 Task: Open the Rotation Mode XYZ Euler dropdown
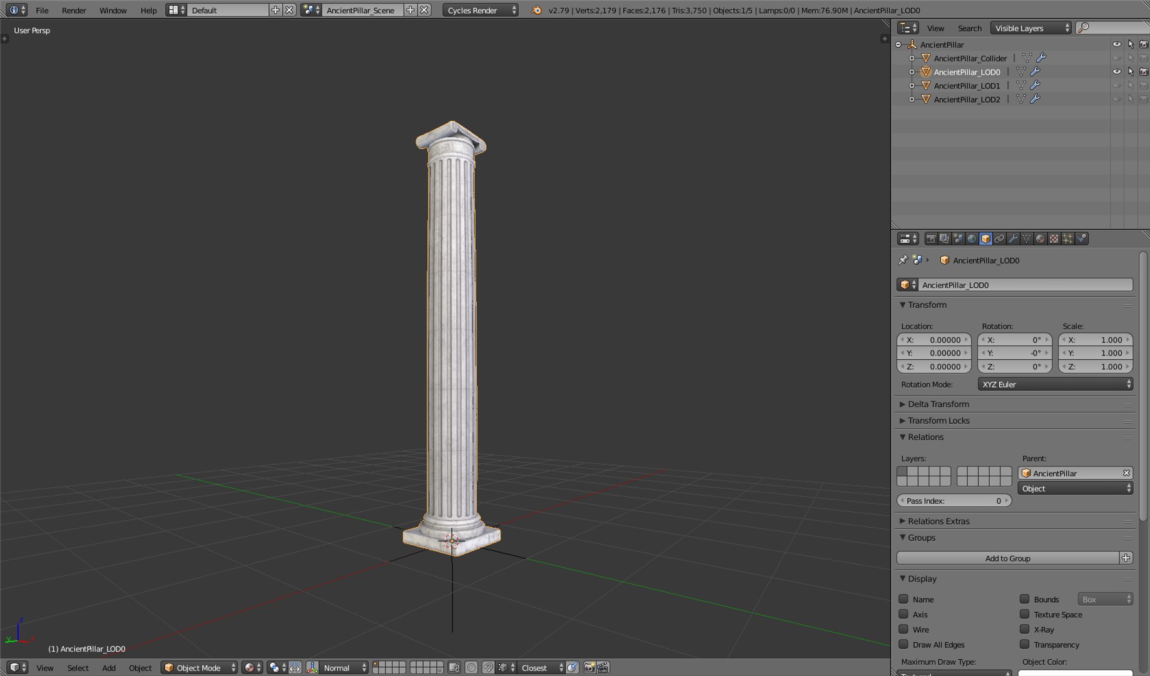[x=1056, y=384]
